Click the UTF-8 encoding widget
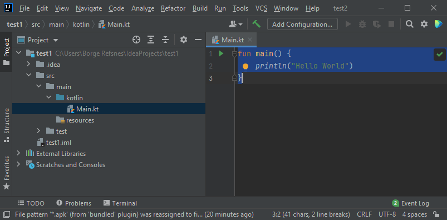This screenshot has height=220, width=447. [387, 214]
